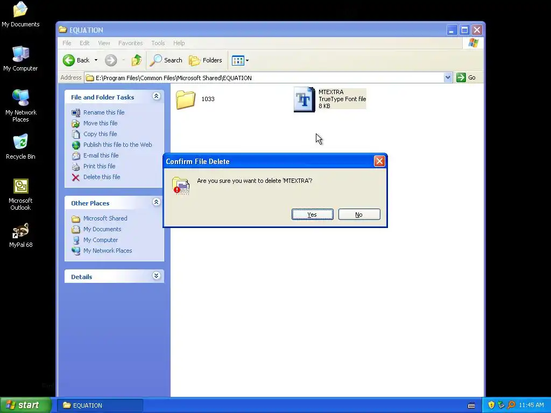The width and height of the screenshot is (551, 413).
Task: Click Publish this file to the Web
Action: click(118, 145)
